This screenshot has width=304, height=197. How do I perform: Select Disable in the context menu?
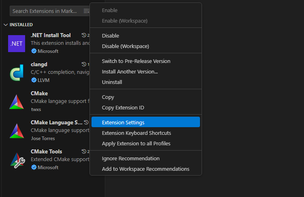[x=146, y=36]
